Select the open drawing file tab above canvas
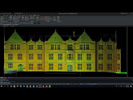 click(x=6, y=26)
